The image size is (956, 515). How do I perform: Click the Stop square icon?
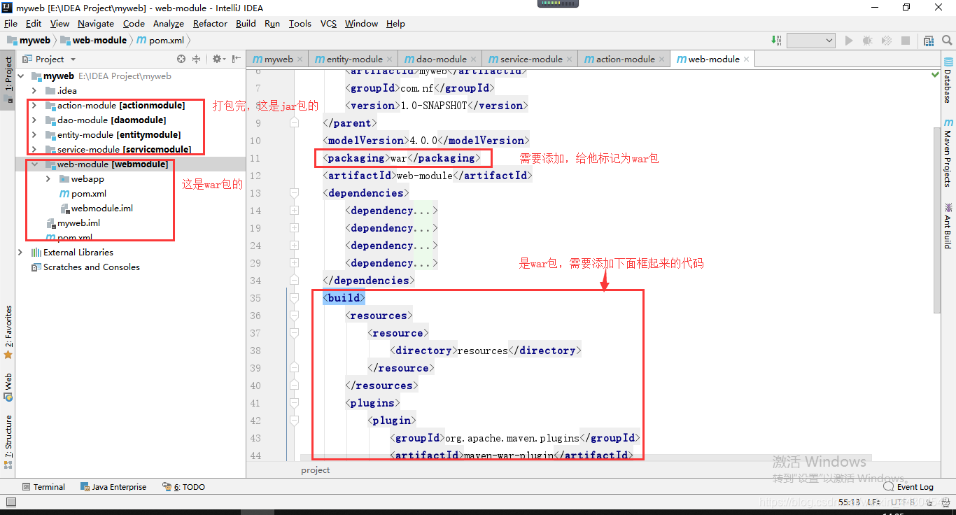click(906, 41)
